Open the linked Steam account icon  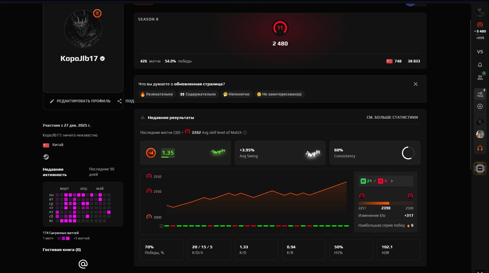46,157
